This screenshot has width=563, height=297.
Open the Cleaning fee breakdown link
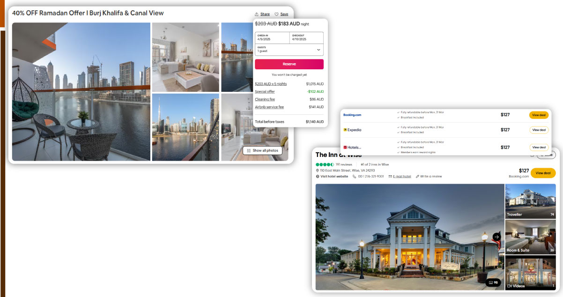[265, 99]
